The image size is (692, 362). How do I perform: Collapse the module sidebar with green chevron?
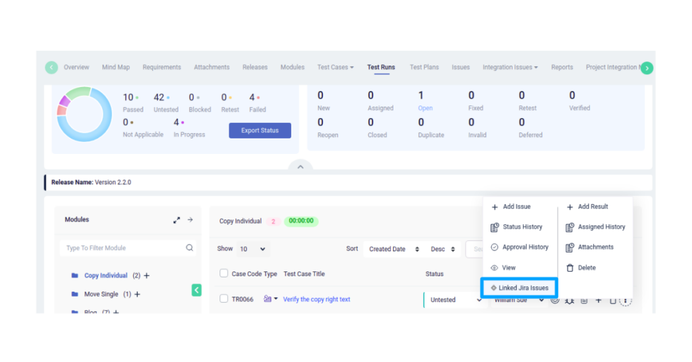tap(197, 290)
